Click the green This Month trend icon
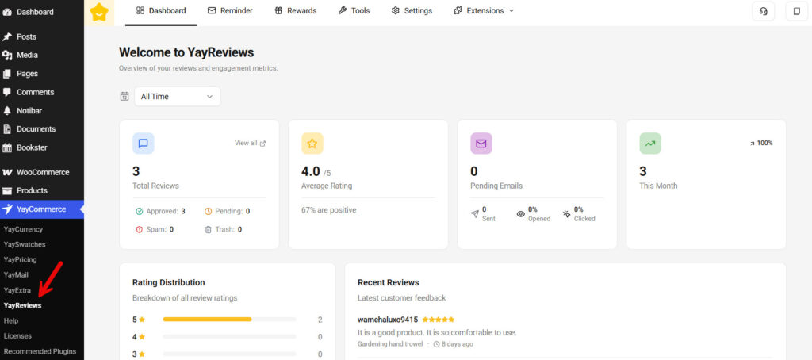Screen dimensions: 812x360 (650, 144)
